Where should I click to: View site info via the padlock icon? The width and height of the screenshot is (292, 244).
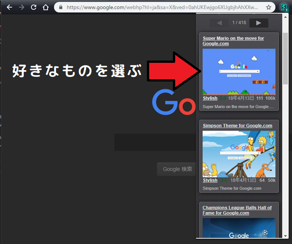61,7
